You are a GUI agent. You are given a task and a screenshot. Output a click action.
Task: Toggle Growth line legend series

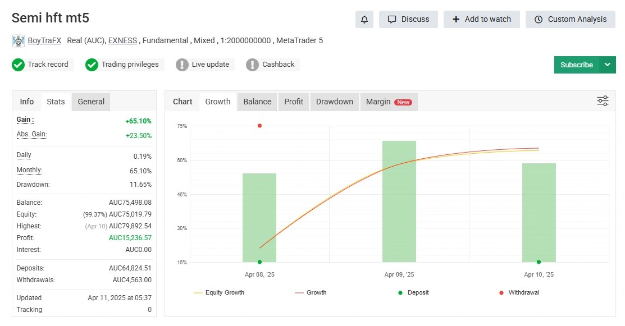311,292
